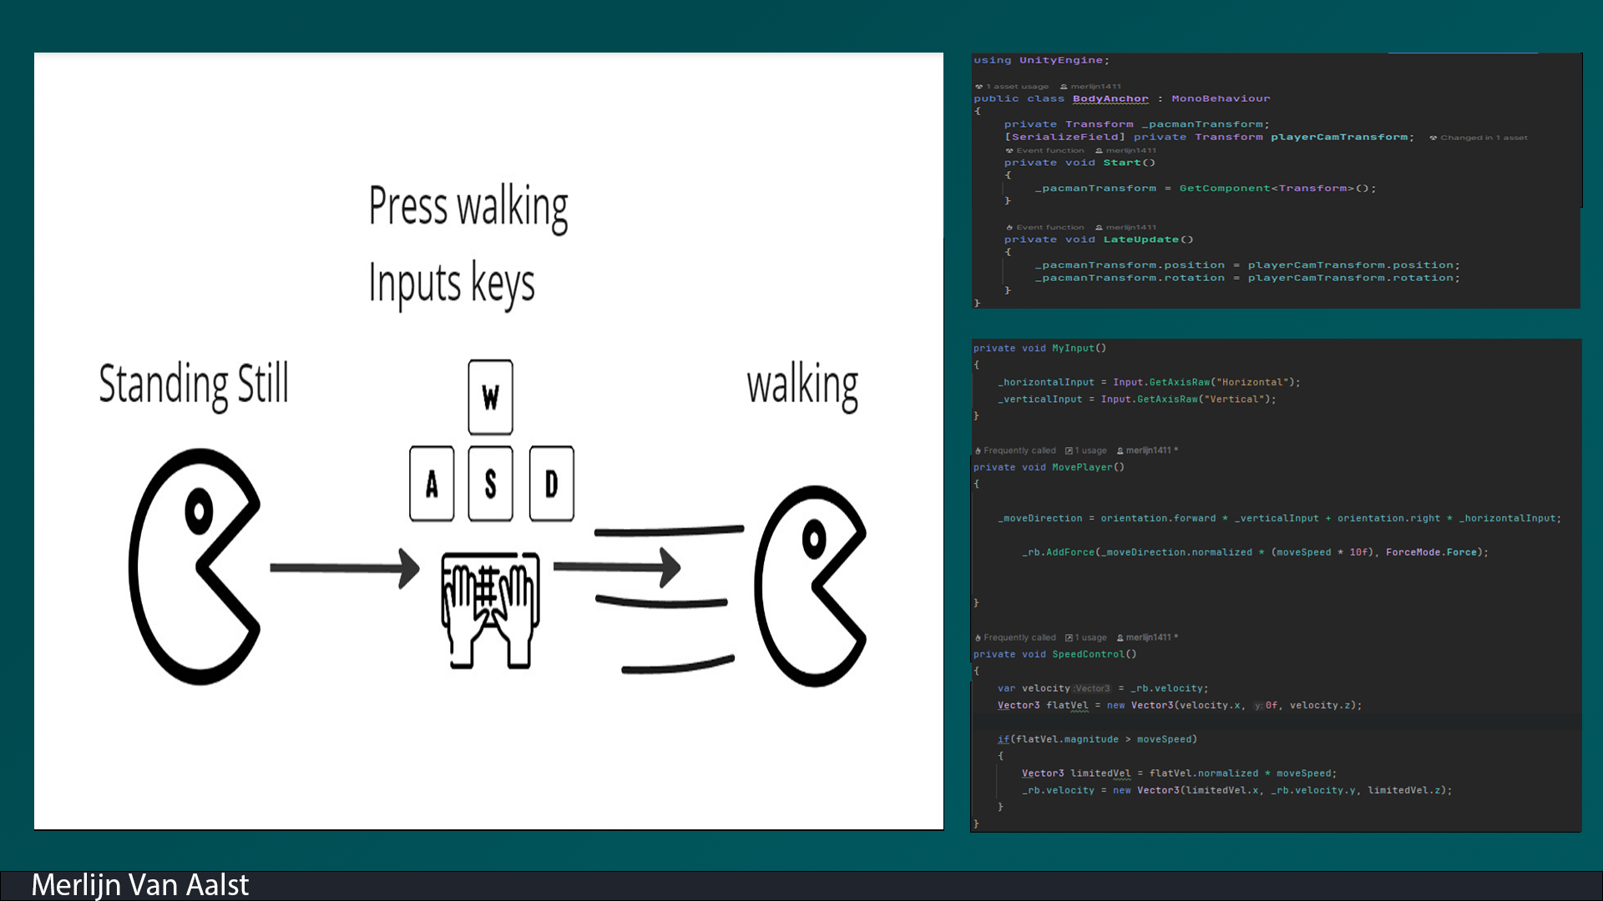Click arrow between standing Pac-Man and keyboard
1603x901 pixels.
pos(344,568)
